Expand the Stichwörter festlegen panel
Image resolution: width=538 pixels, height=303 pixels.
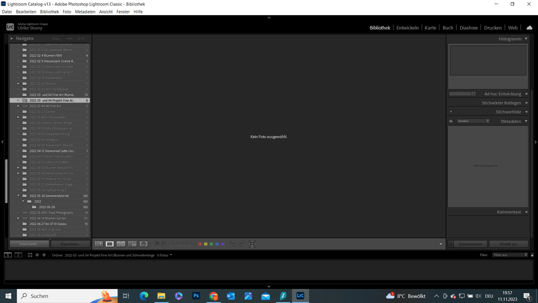point(526,103)
